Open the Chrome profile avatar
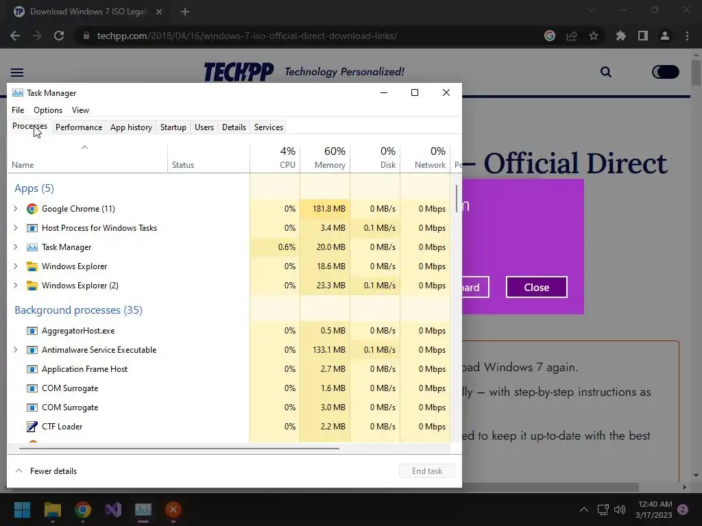The height and width of the screenshot is (526, 702). [x=665, y=36]
